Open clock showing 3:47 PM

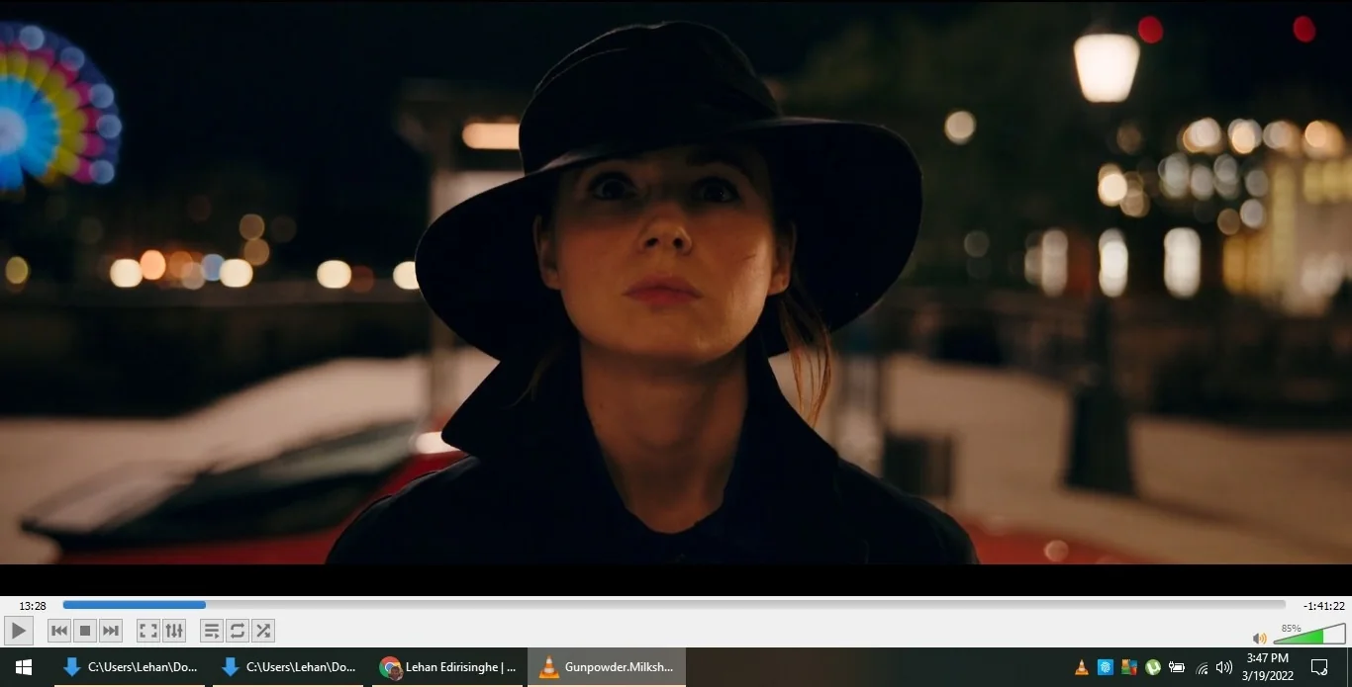pos(1267,667)
